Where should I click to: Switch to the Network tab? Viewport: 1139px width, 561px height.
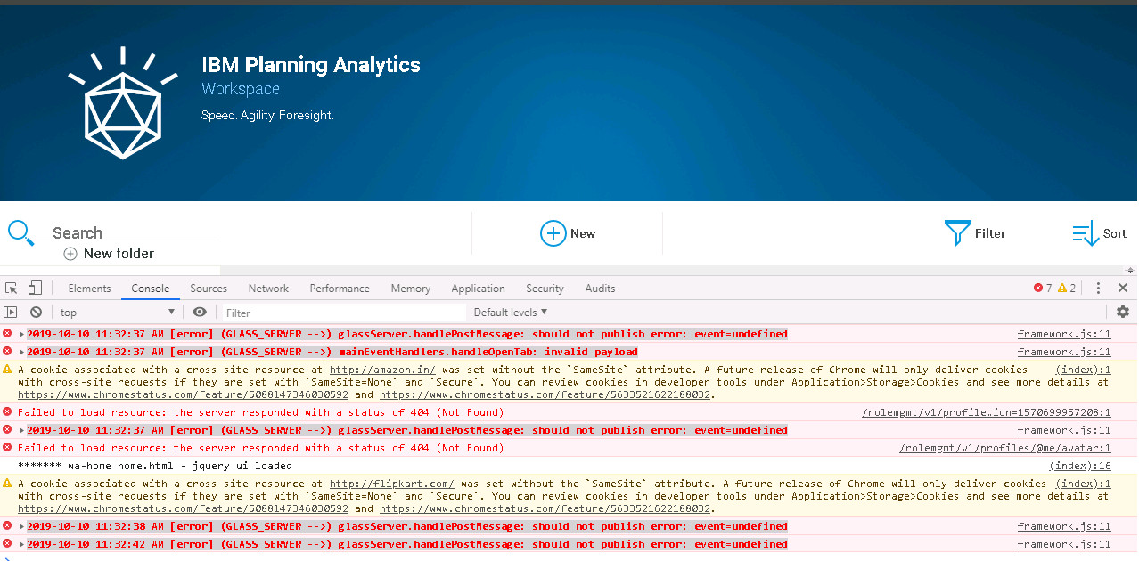[x=268, y=288]
